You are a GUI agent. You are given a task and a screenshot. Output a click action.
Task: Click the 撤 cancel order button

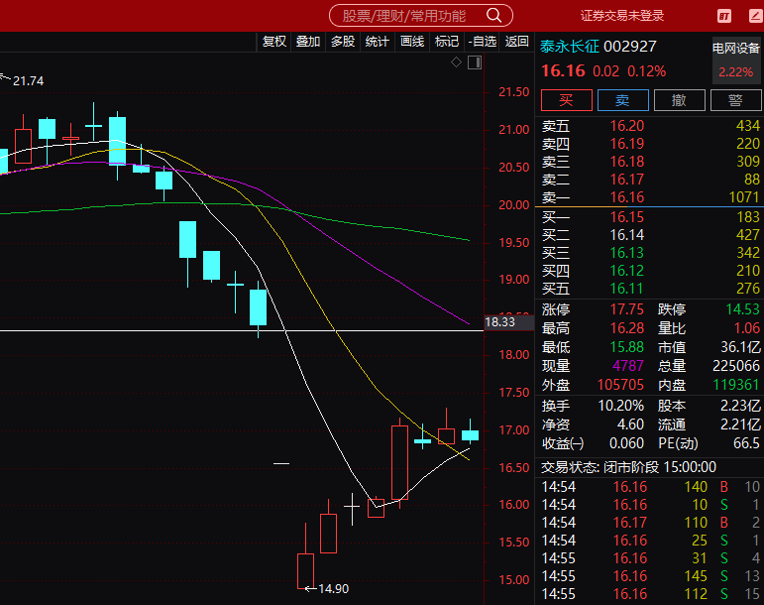(679, 100)
